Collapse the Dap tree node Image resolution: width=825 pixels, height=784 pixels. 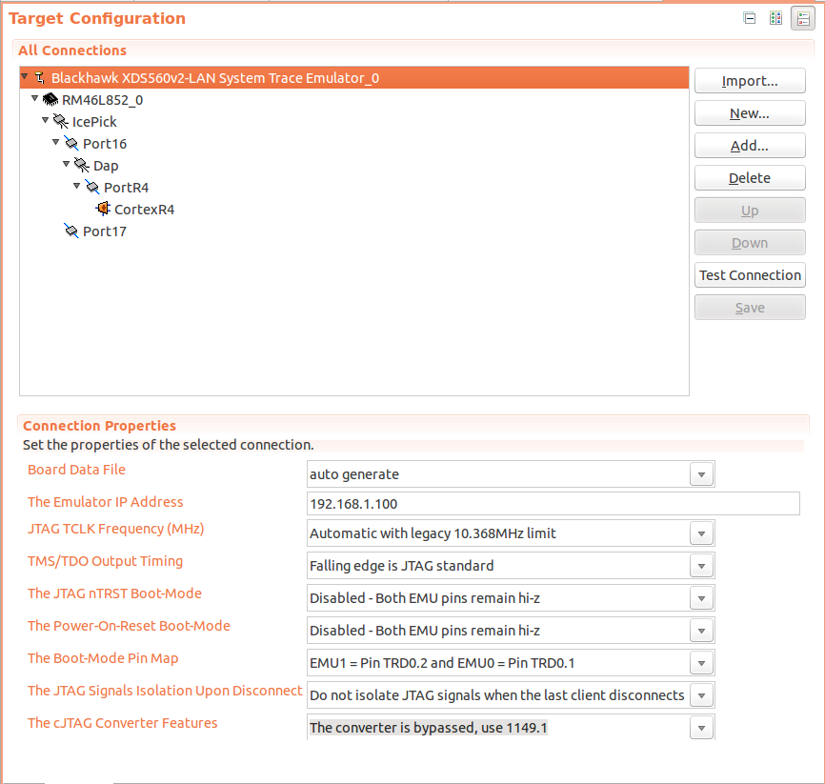pyautogui.click(x=67, y=164)
